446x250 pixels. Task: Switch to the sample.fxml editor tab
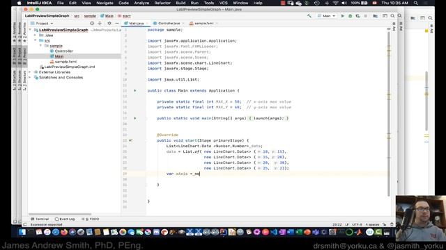coord(203,23)
